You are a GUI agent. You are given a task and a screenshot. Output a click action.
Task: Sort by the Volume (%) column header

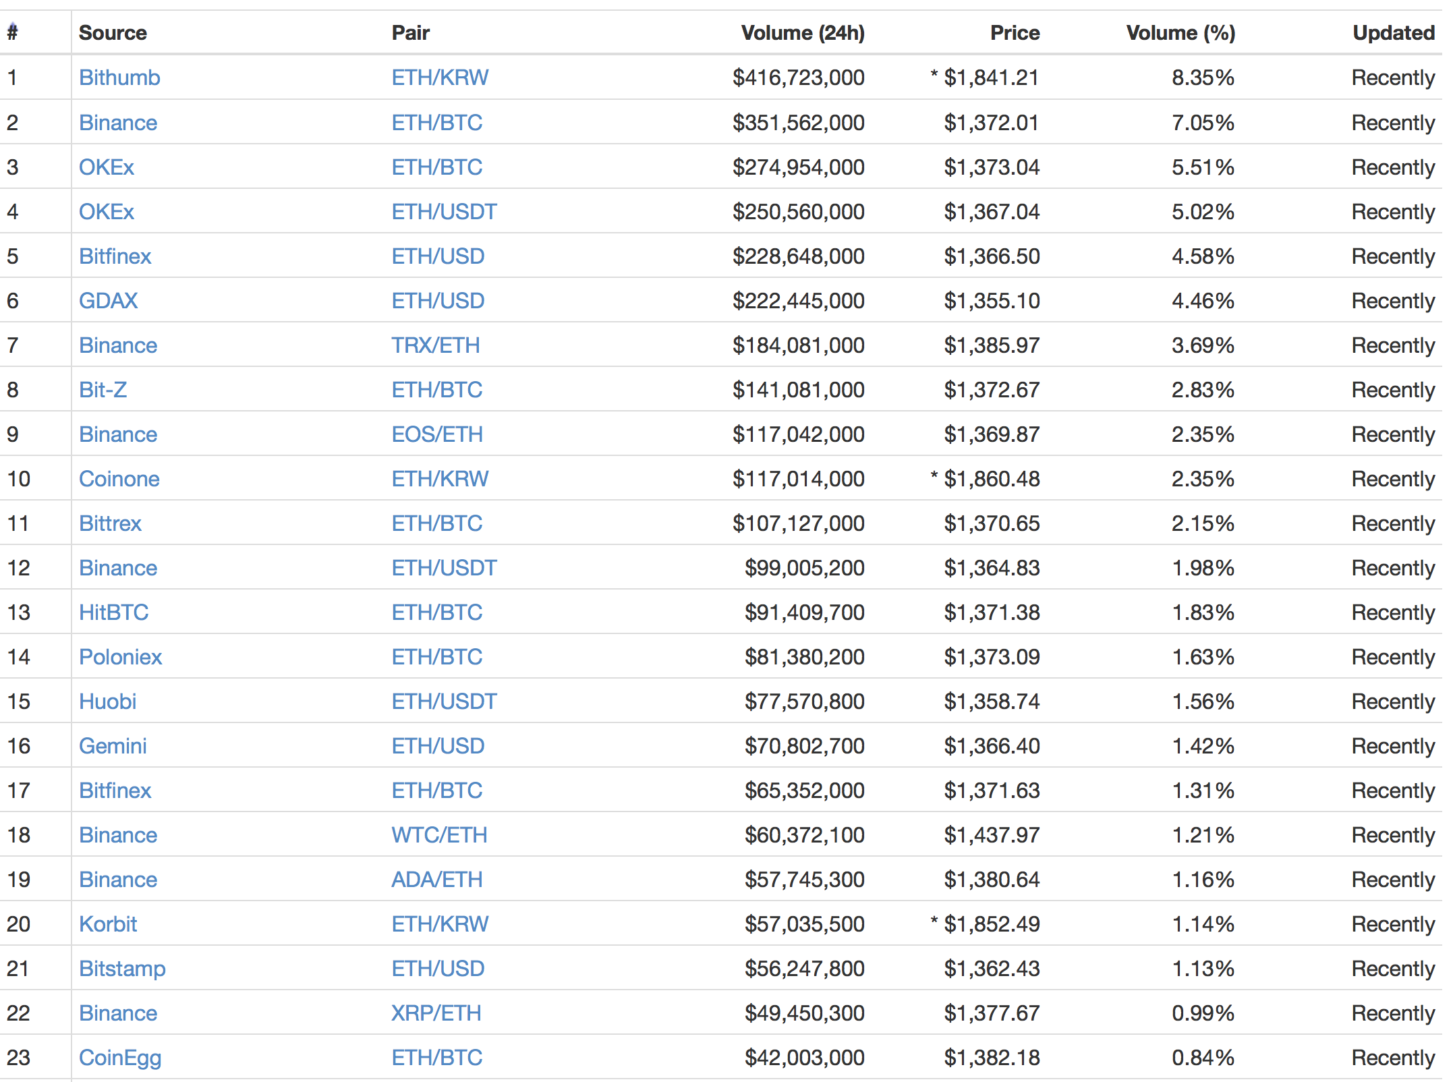pyautogui.click(x=1180, y=32)
